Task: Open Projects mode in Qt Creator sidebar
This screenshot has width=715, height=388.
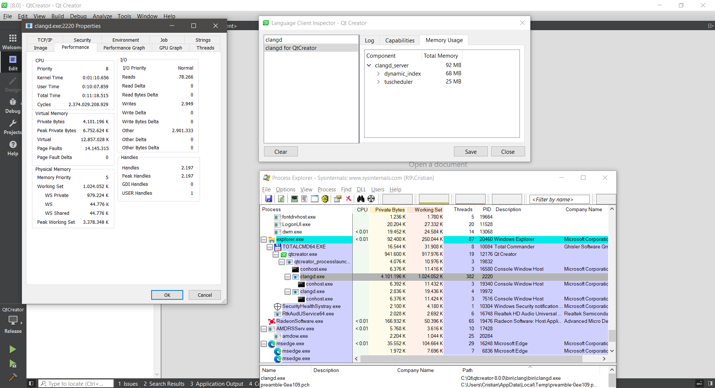Action: click(x=13, y=127)
